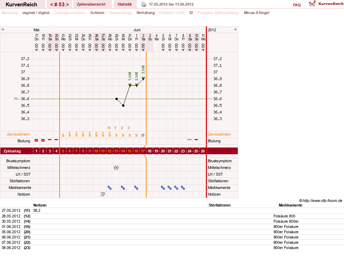
Task: Click bleeding symbol on cycle day 2
Action: (43, 140)
